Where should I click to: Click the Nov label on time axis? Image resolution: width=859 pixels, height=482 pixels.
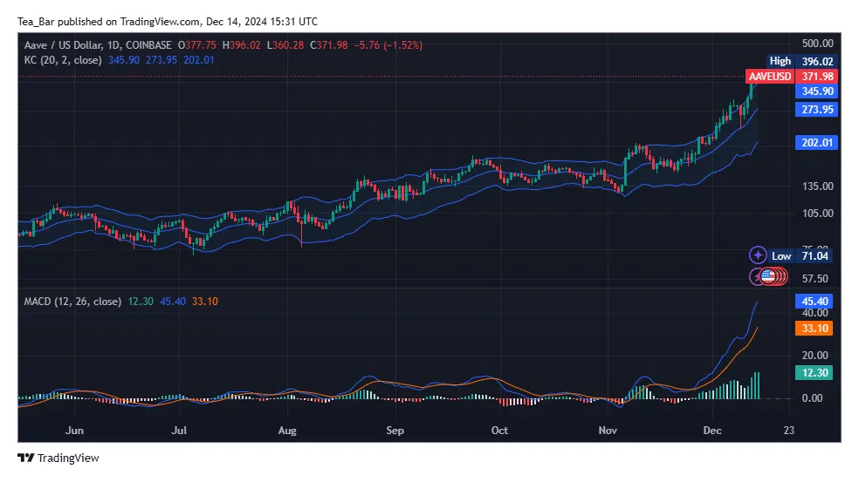click(608, 431)
